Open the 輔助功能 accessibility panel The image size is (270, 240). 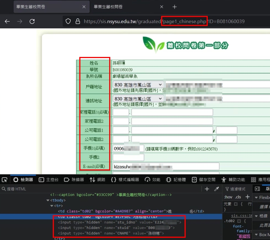tap(233, 180)
